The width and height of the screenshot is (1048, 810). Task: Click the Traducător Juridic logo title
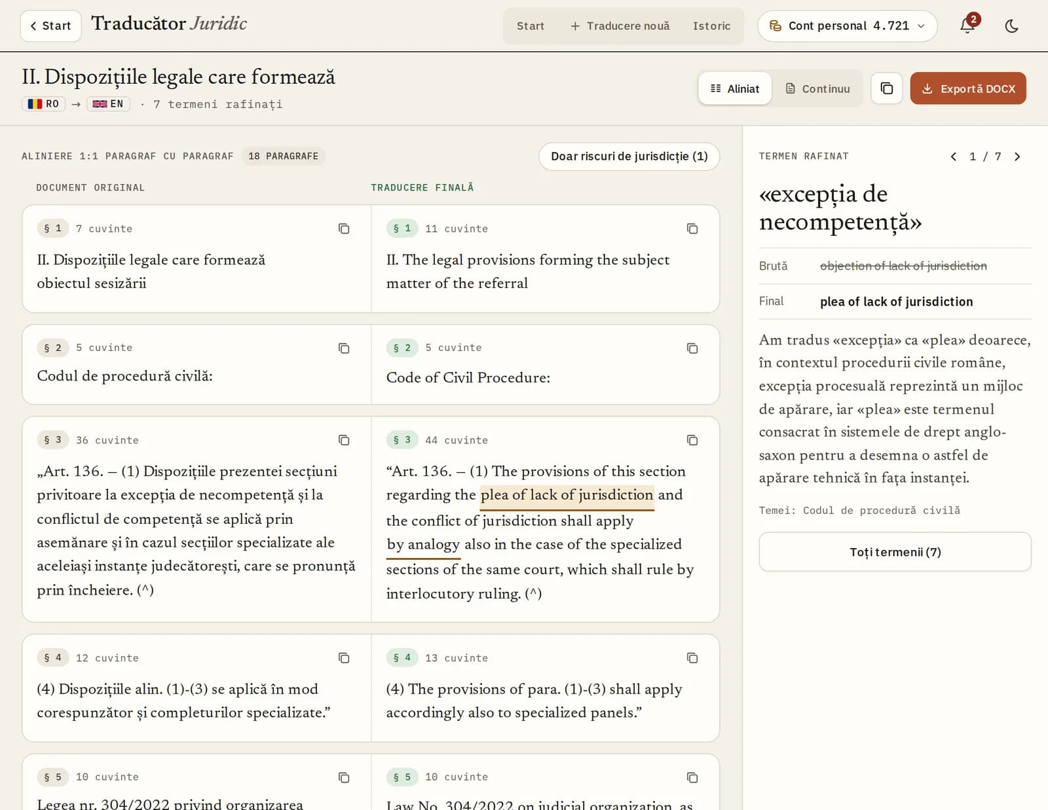pyautogui.click(x=169, y=24)
